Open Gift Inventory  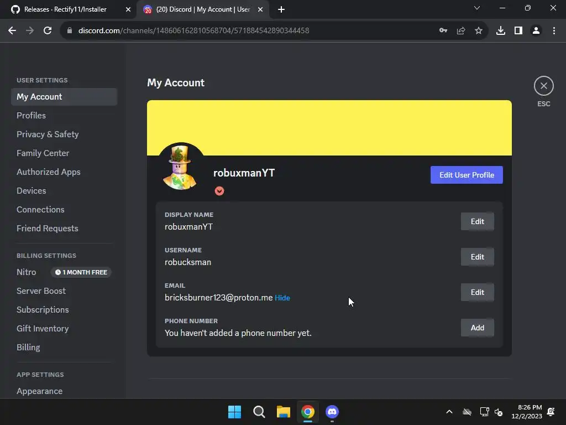(x=64, y=329)
